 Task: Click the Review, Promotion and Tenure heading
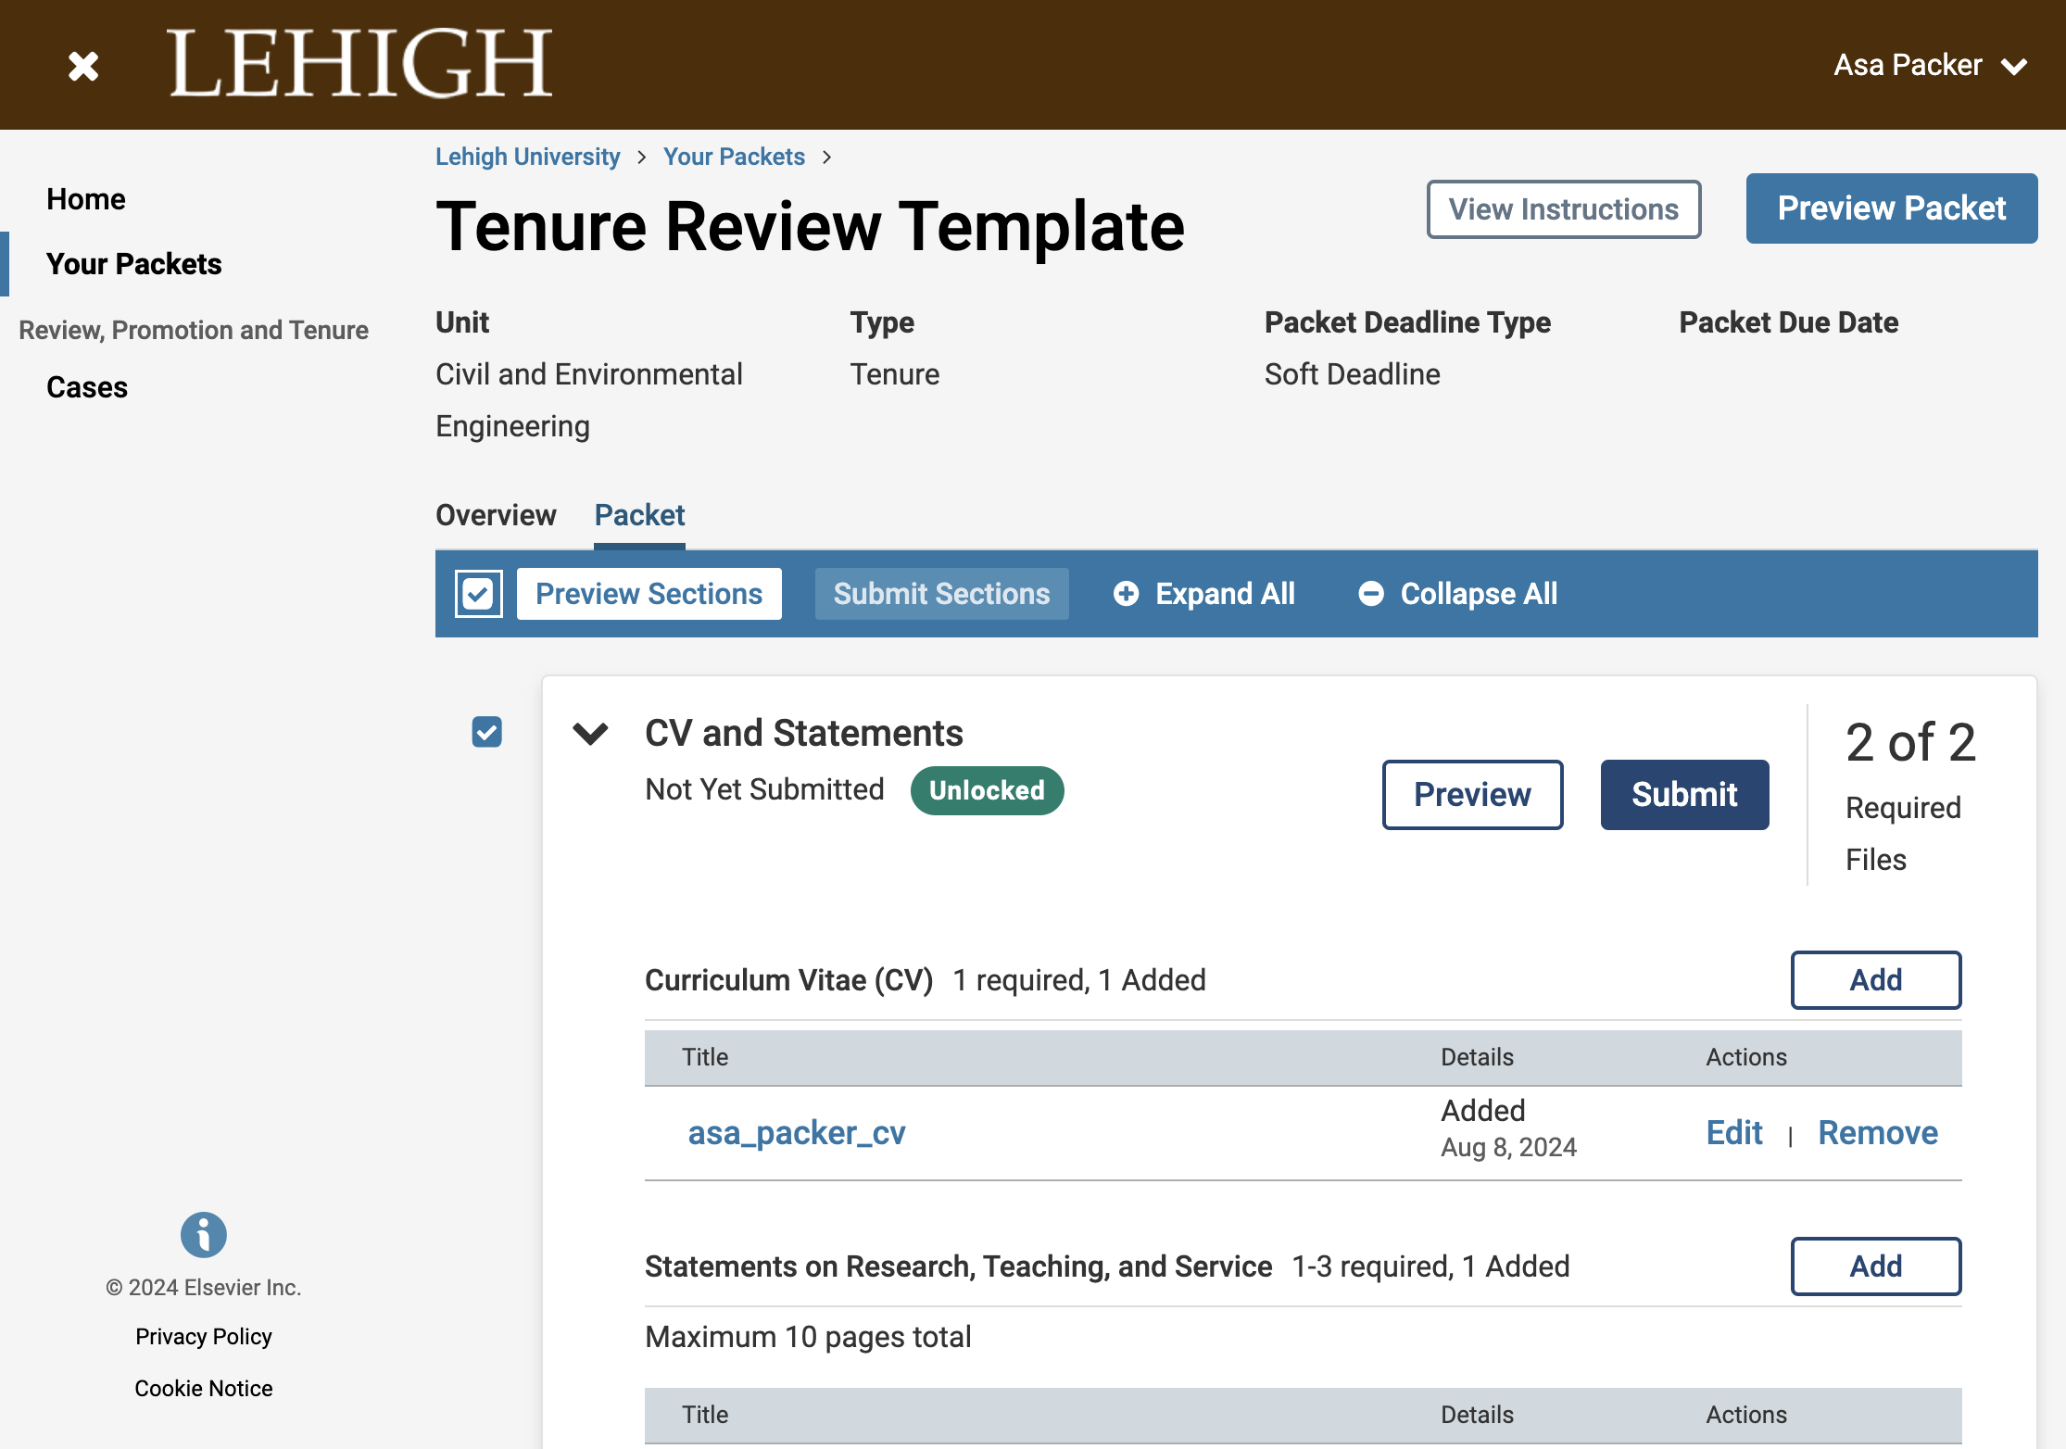click(194, 330)
